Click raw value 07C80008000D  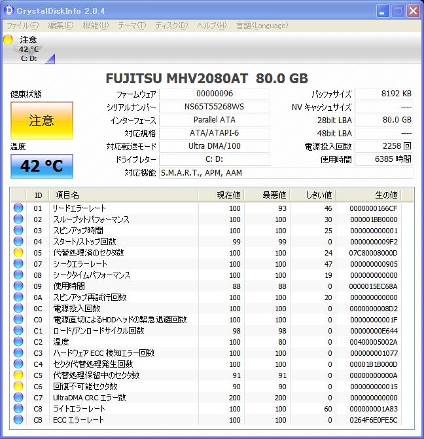tap(373, 253)
